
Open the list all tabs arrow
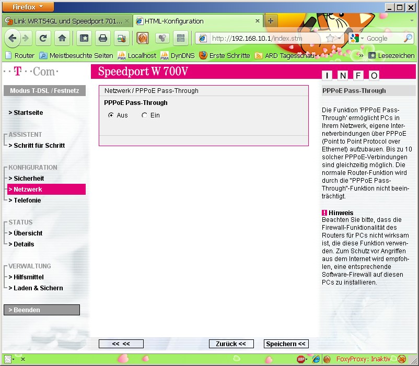412,20
